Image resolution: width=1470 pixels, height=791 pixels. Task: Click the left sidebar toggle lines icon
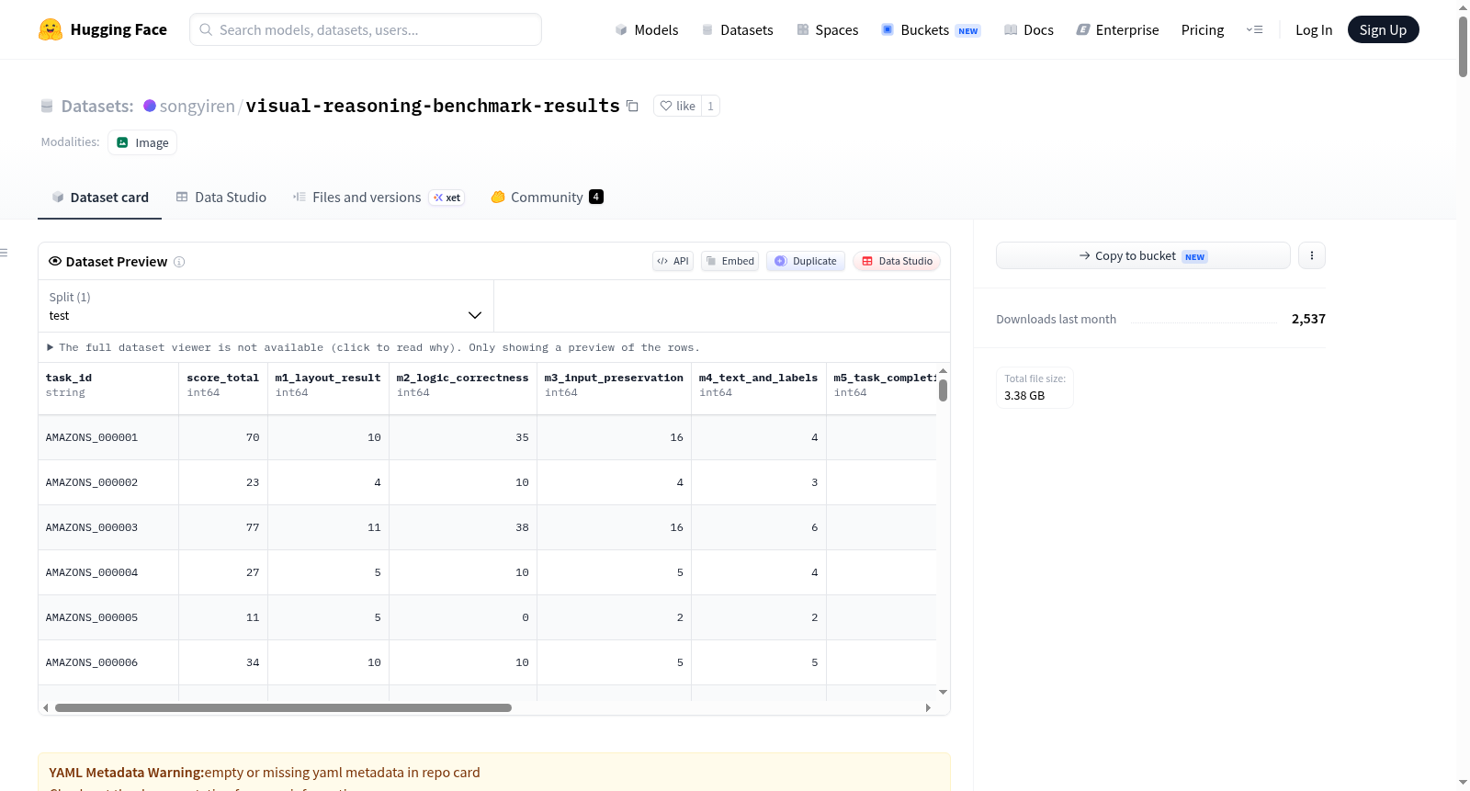click(x=4, y=253)
